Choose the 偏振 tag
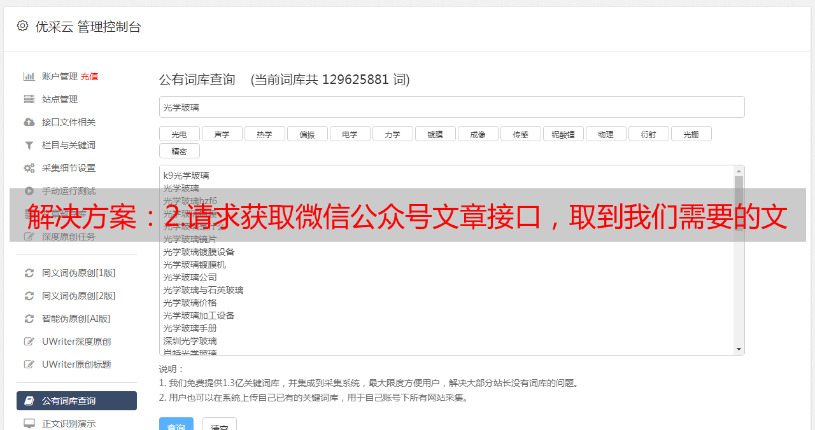Screen dimensions: 815x430 308,134
